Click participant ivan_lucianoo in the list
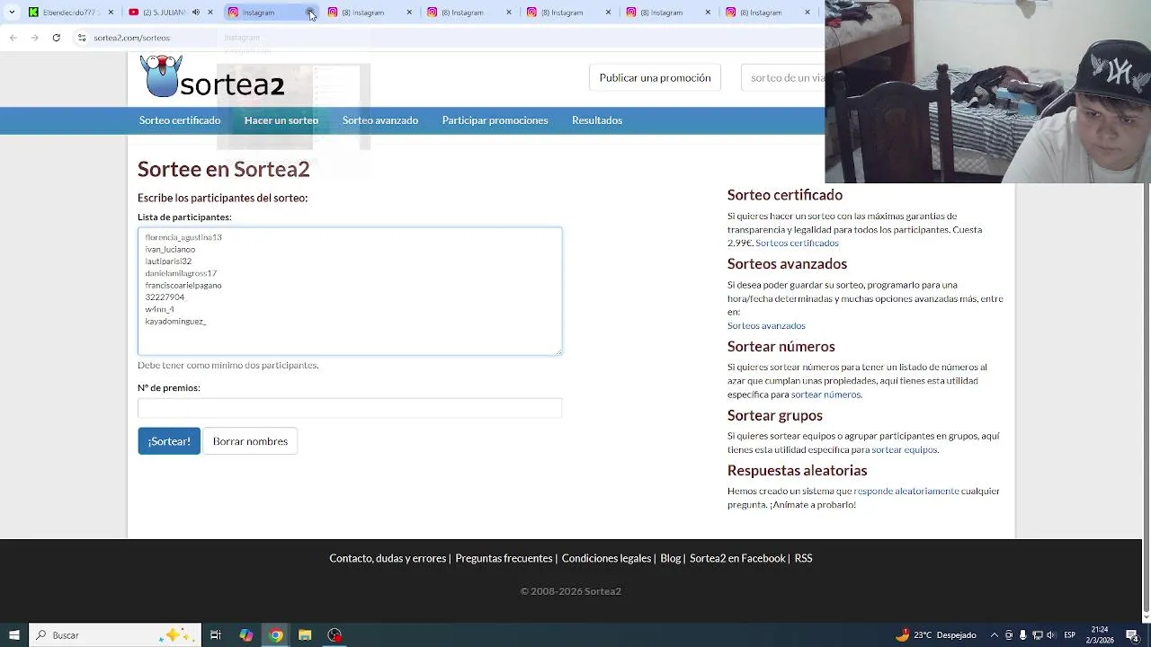Viewport: 1151px width, 647px height. (170, 249)
